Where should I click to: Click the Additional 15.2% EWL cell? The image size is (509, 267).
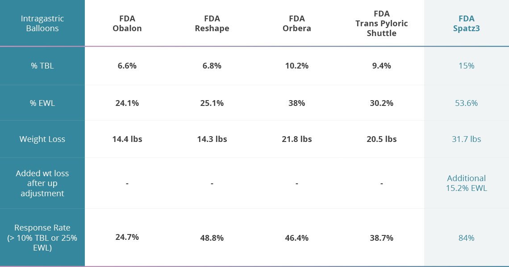tap(467, 183)
